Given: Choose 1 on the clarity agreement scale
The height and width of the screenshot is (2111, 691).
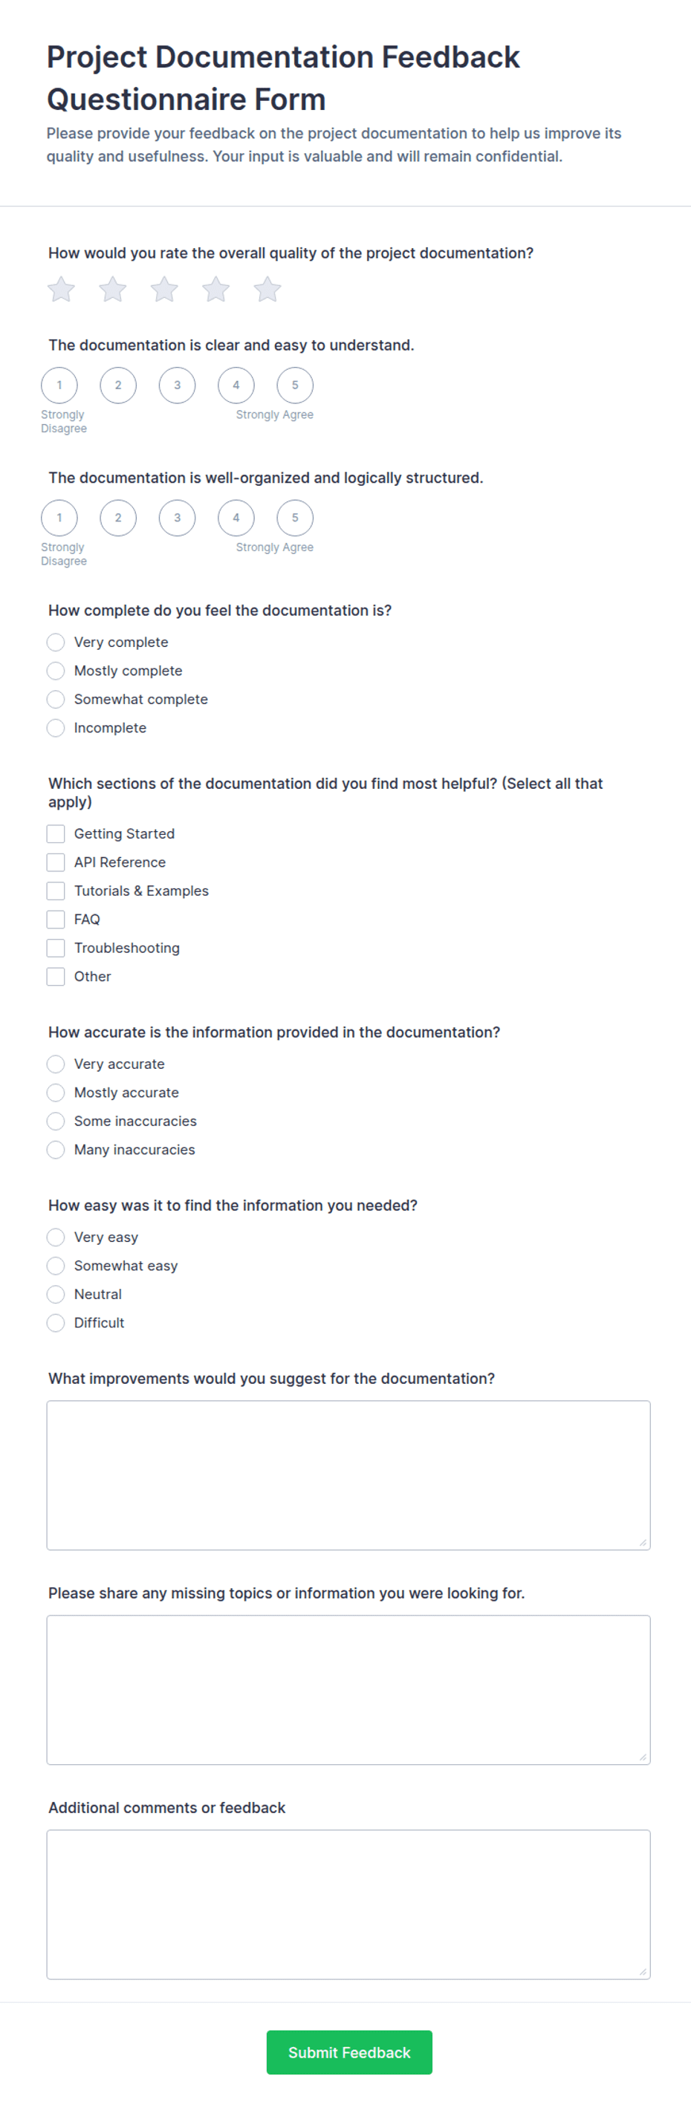Looking at the screenshot, I should (59, 386).
